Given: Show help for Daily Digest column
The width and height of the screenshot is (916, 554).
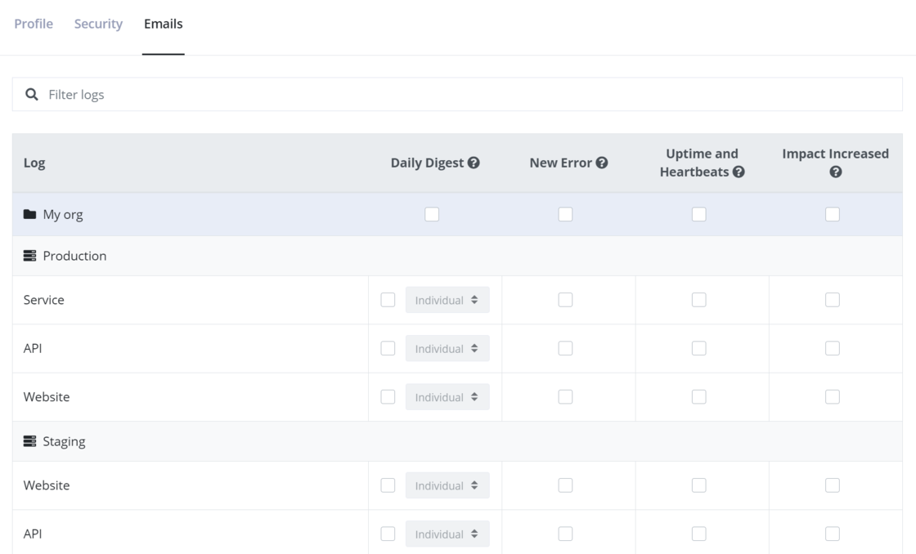Looking at the screenshot, I should tap(474, 163).
